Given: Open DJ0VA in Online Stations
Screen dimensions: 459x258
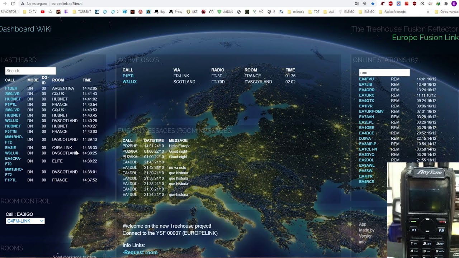Looking at the screenshot, I should [365, 138].
